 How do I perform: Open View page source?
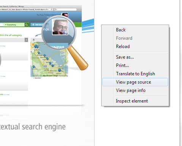tap(135, 82)
